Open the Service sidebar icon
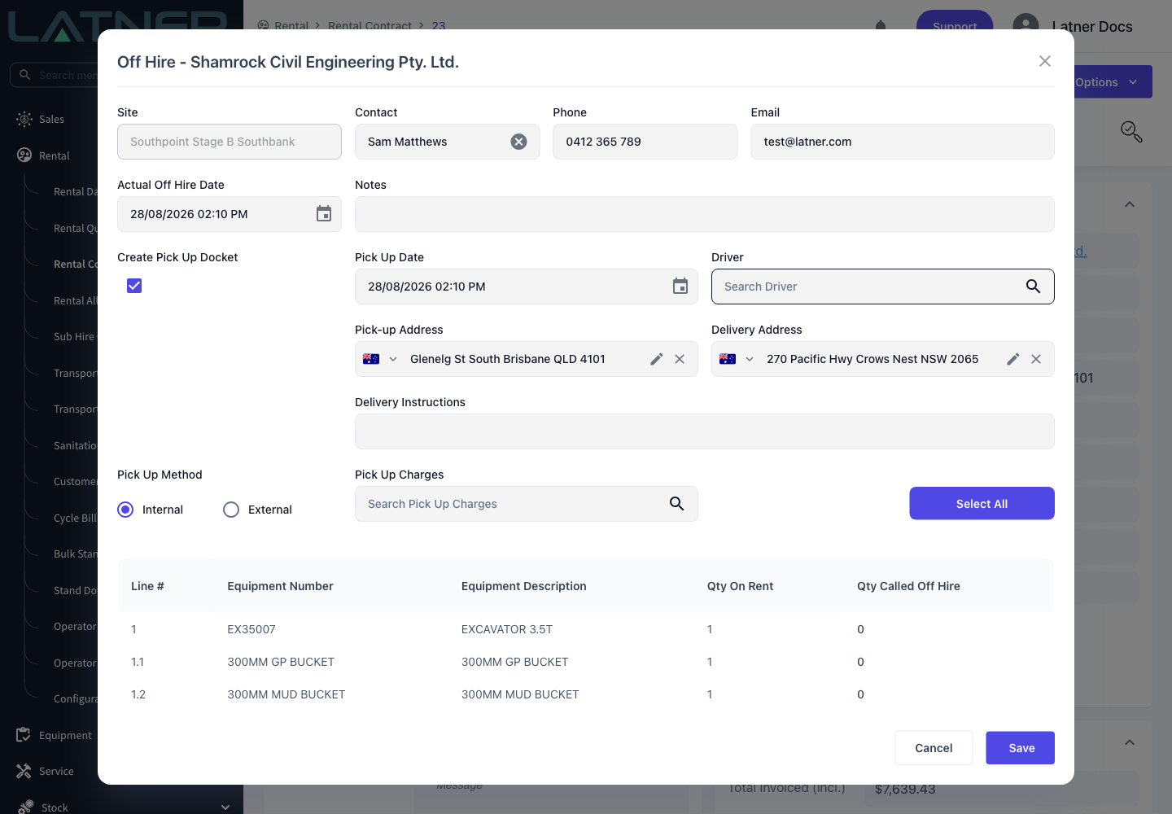Image resolution: width=1172 pixels, height=814 pixels. (x=24, y=771)
